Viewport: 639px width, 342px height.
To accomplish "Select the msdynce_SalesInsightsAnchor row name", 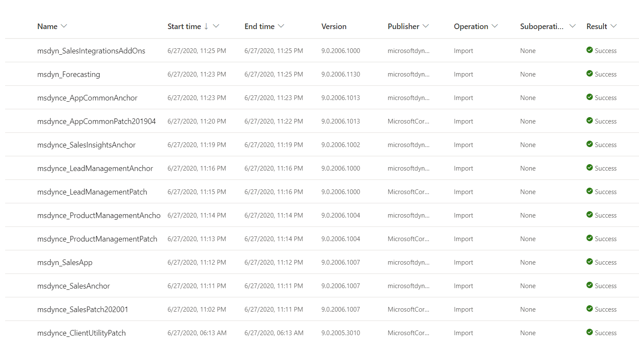I will pyautogui.click(x=86, y=145).
